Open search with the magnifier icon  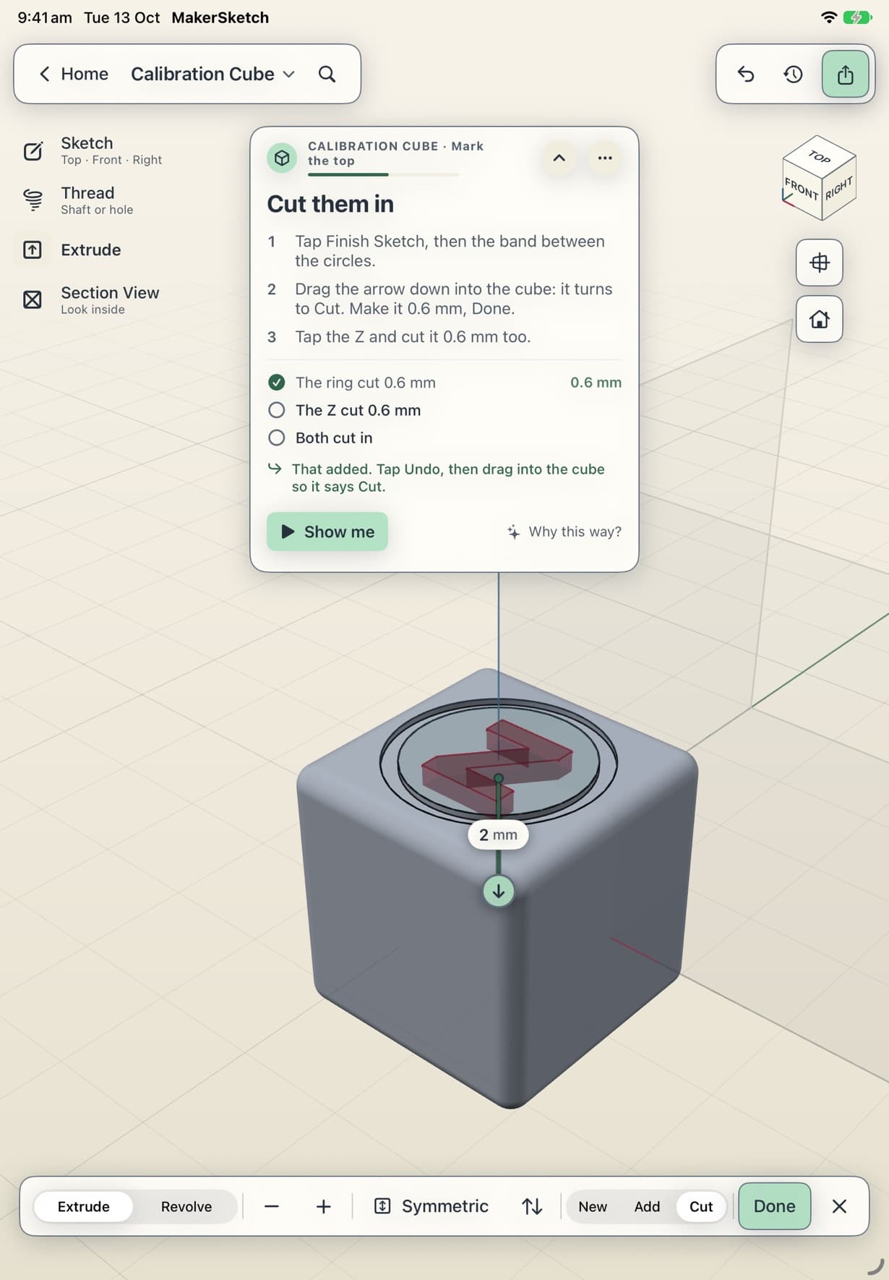pyautogui.click(x=327, y=74)
